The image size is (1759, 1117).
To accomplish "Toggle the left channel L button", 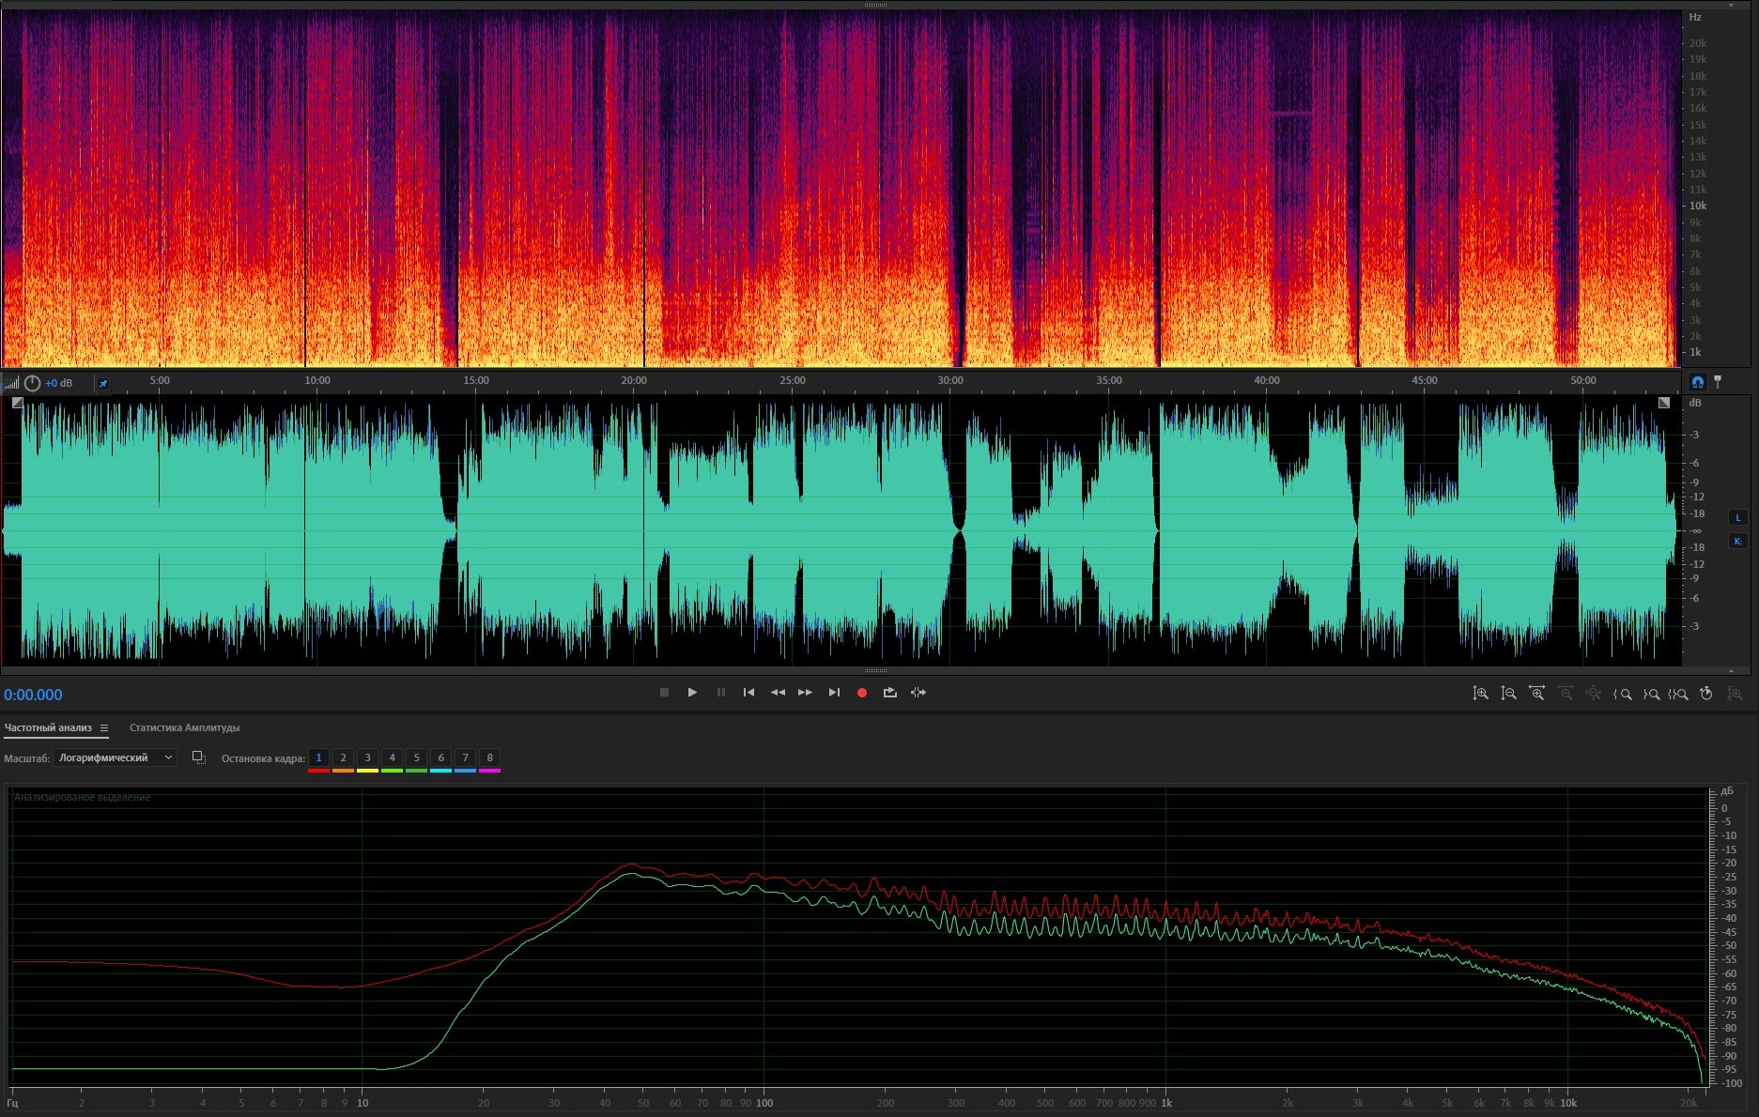I will (x=1737, y=517).
